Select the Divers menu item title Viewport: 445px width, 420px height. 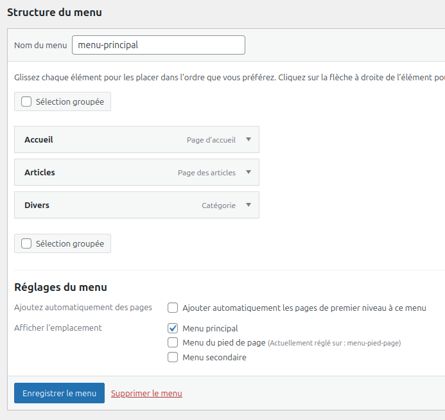coord(37,205)
